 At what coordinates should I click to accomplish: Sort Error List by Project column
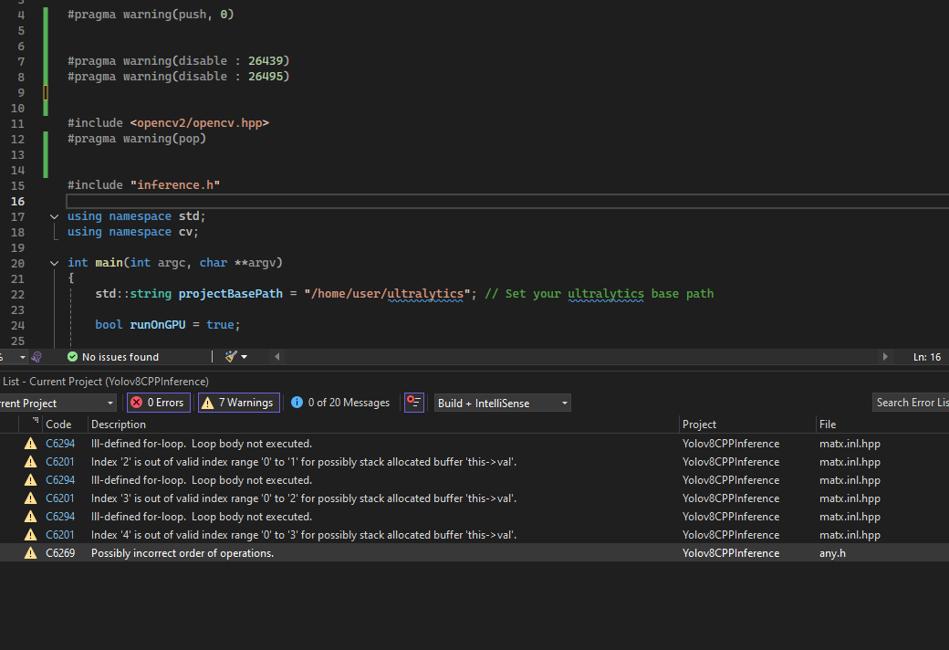(x=699, y=425)
